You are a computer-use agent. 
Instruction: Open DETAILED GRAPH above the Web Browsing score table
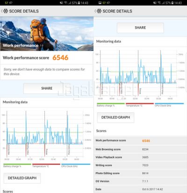pos(115,117)
